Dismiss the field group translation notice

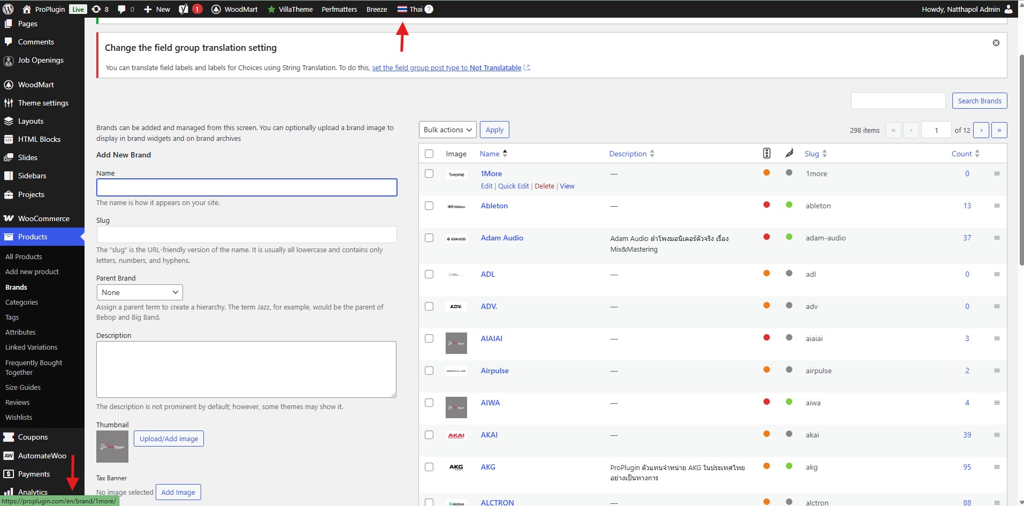pos(996,43)
